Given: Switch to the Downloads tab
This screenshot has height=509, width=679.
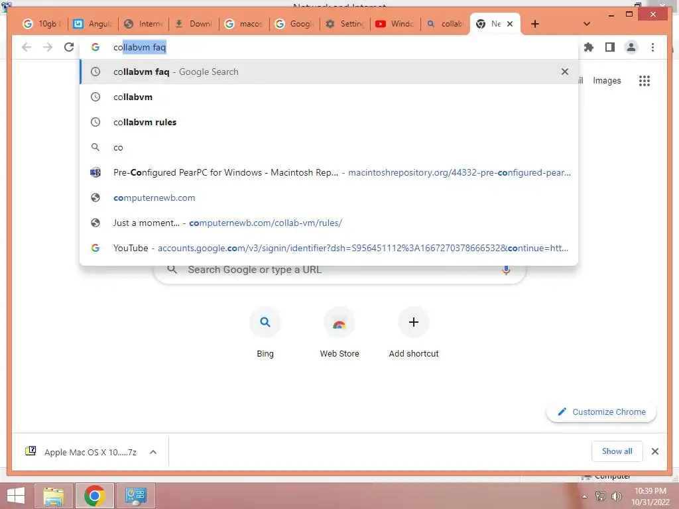Looking at the screenshot, I should (x=194, y=24).
